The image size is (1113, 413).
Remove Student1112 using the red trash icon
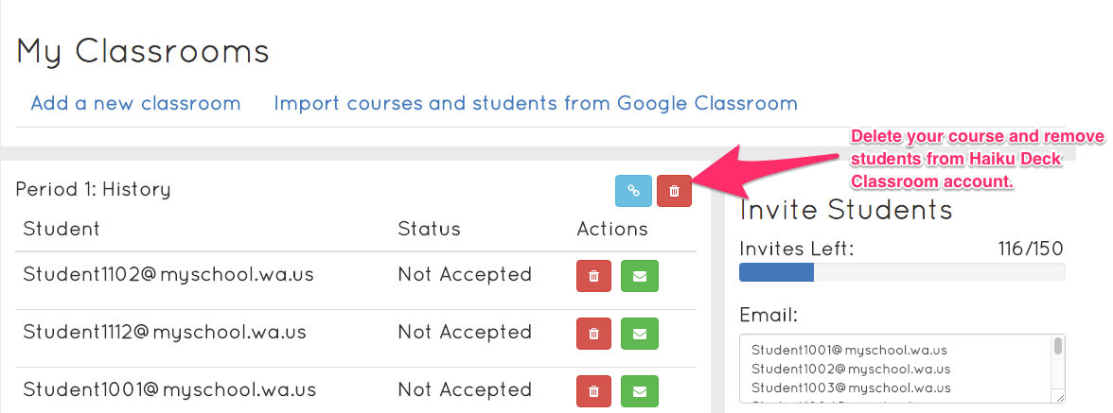(x=593, y=334)
